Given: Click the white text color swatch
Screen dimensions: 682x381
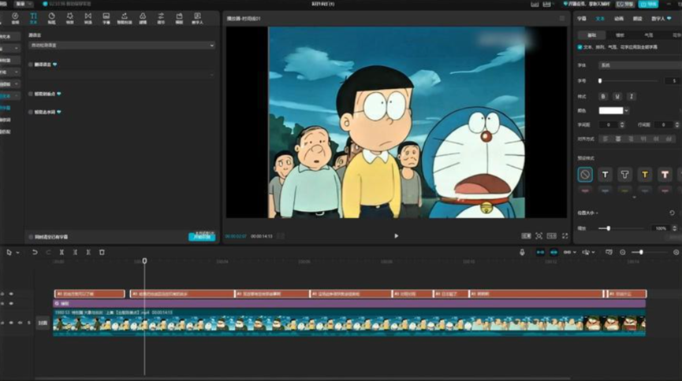Looking at the screenshot, I should pyautogui.click(x=611, y=111).
